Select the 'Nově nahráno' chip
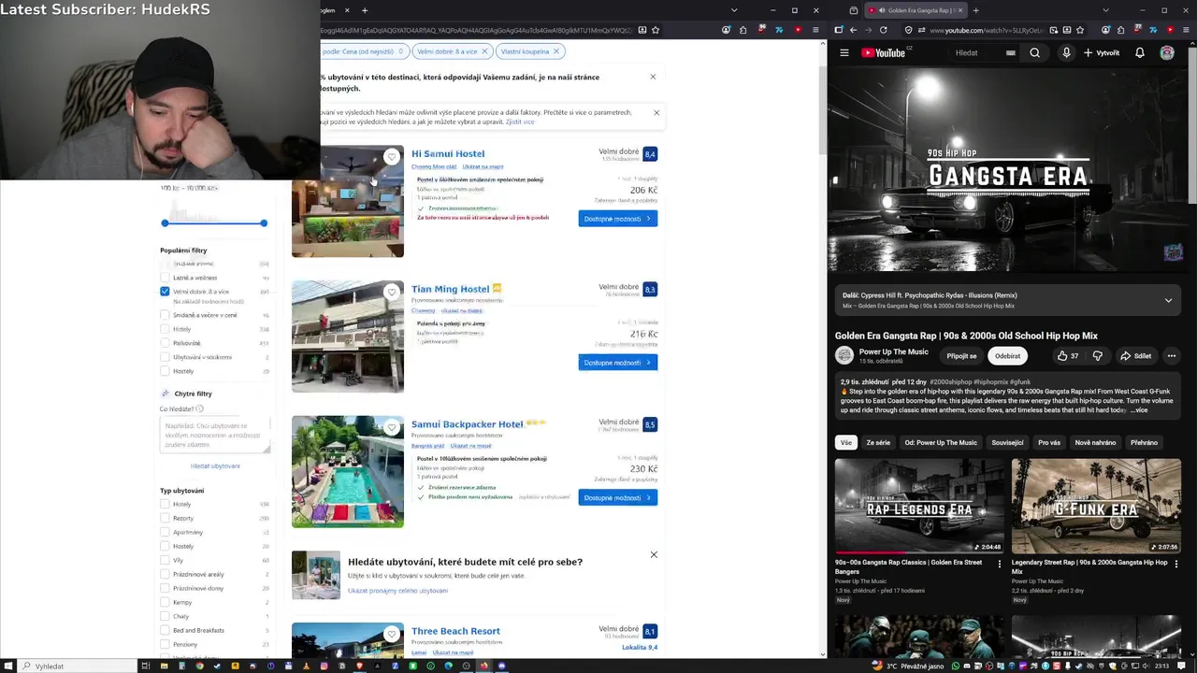Viewport: 1197px width, 673px height. [1095, 443]
